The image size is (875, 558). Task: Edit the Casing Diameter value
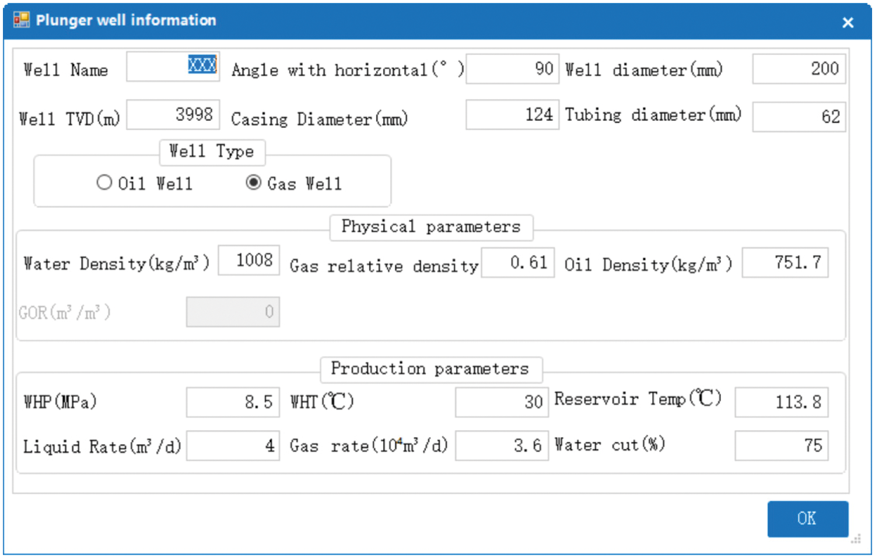512,115
